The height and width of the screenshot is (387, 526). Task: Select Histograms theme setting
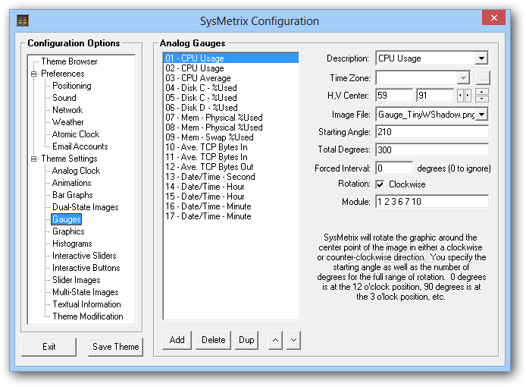(72, 244)
